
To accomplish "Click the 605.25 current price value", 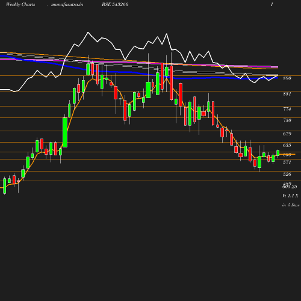I will 290,187.
